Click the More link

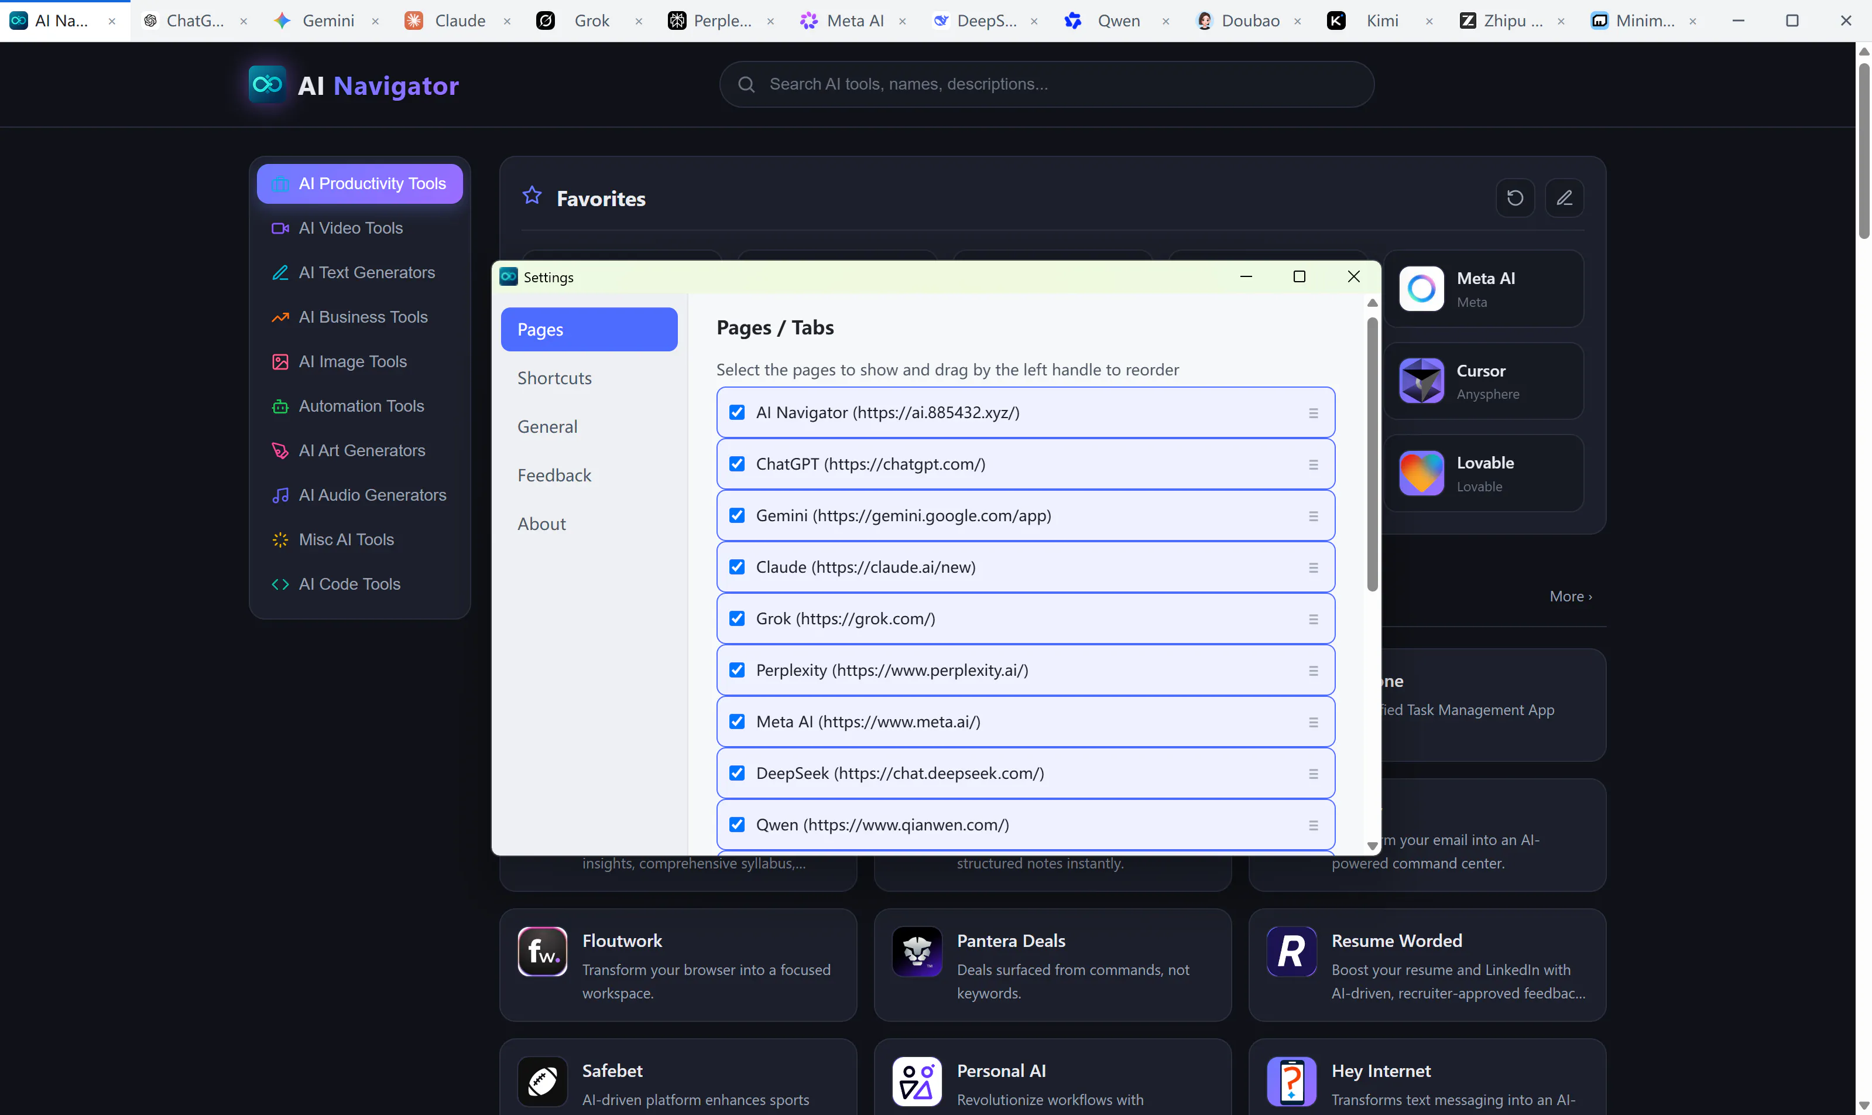pyautogui.click(x=1570, y=597)
